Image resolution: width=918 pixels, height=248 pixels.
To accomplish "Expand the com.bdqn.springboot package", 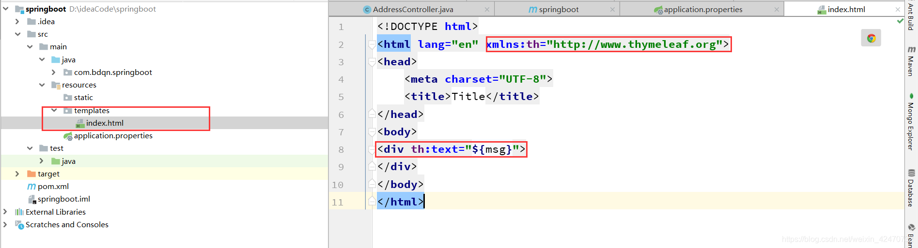I will 54,72.
